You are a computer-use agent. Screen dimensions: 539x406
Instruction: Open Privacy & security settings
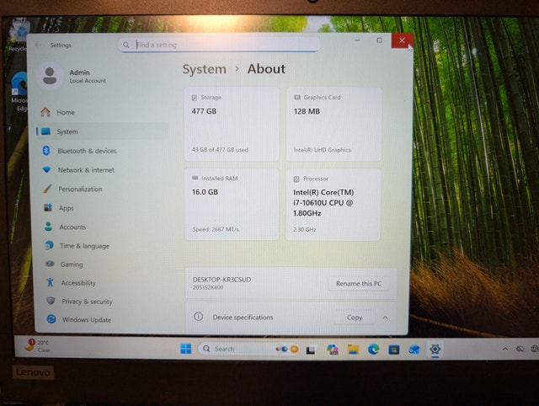(103, 302)
